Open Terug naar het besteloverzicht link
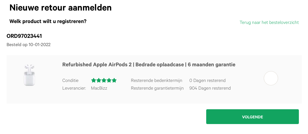The height and width of the screenshot is (134, 308). [269, 22]
